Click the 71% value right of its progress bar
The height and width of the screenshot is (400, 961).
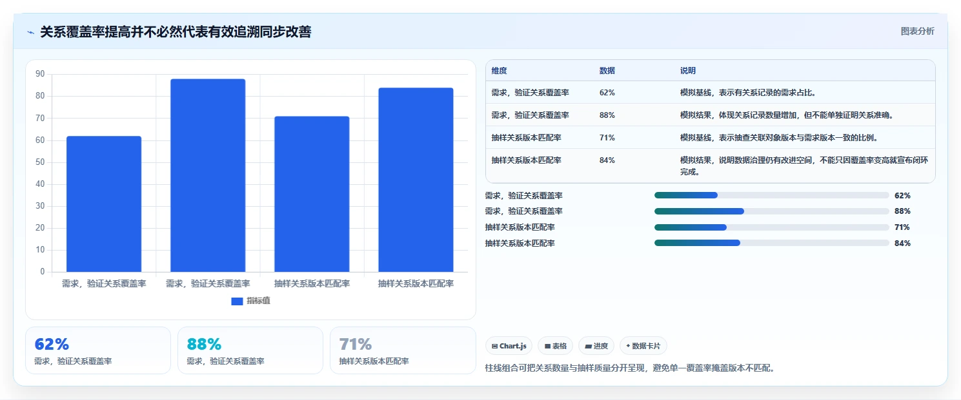coord(902,227)
